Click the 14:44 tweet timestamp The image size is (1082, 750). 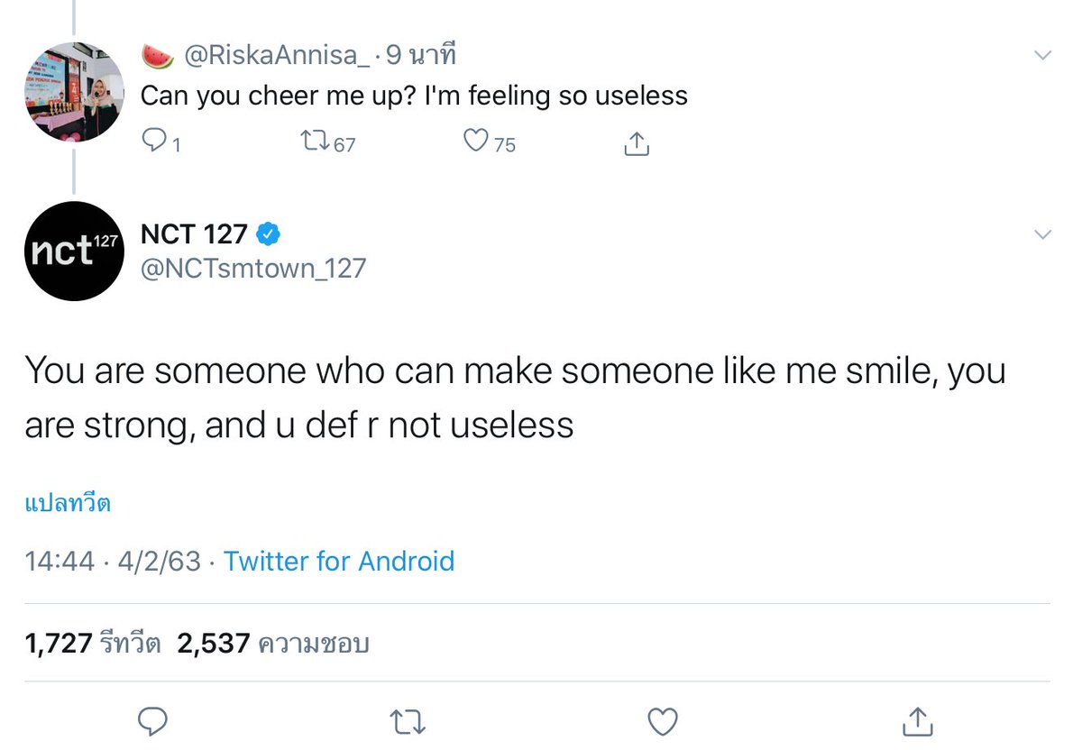coord(60,561)
